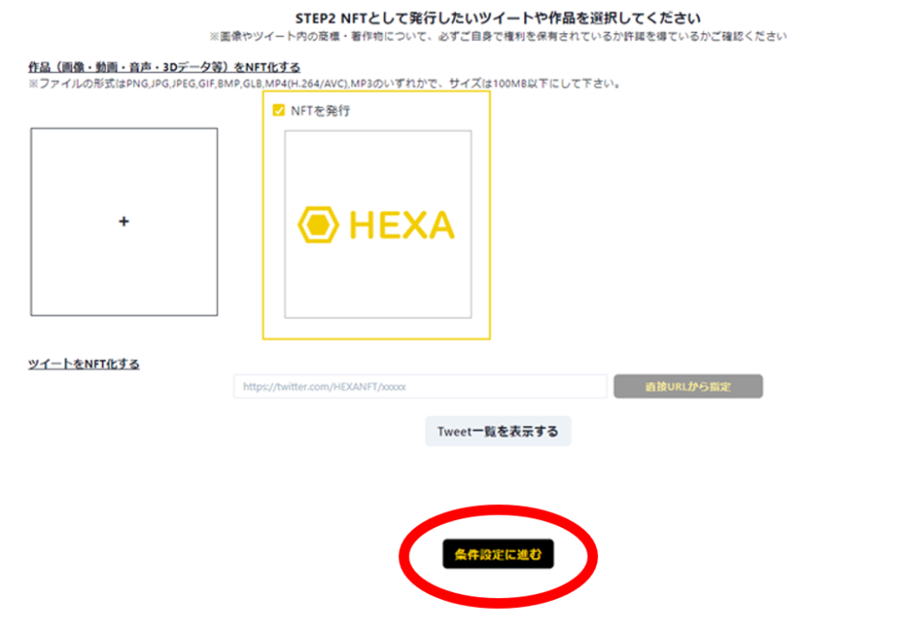910x632 pixels.
Task: Click the 作品をNFT化する section heading link
Action: [164, 68]
